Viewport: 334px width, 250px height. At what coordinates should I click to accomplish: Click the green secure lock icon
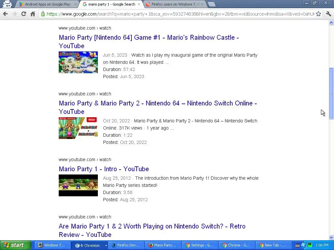coord(43,14)
